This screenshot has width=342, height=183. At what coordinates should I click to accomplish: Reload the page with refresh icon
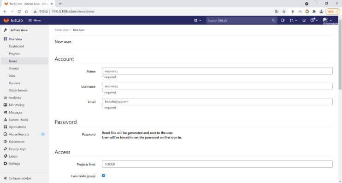tap(19, 11)
